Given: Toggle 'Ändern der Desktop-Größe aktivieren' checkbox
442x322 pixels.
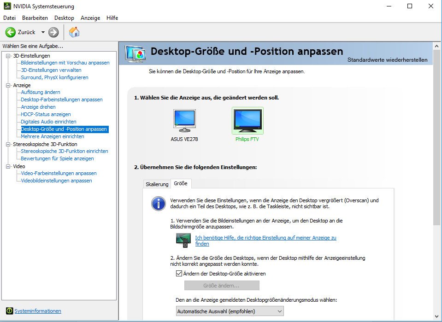Looking at the screenshot, I should [179, 273].
